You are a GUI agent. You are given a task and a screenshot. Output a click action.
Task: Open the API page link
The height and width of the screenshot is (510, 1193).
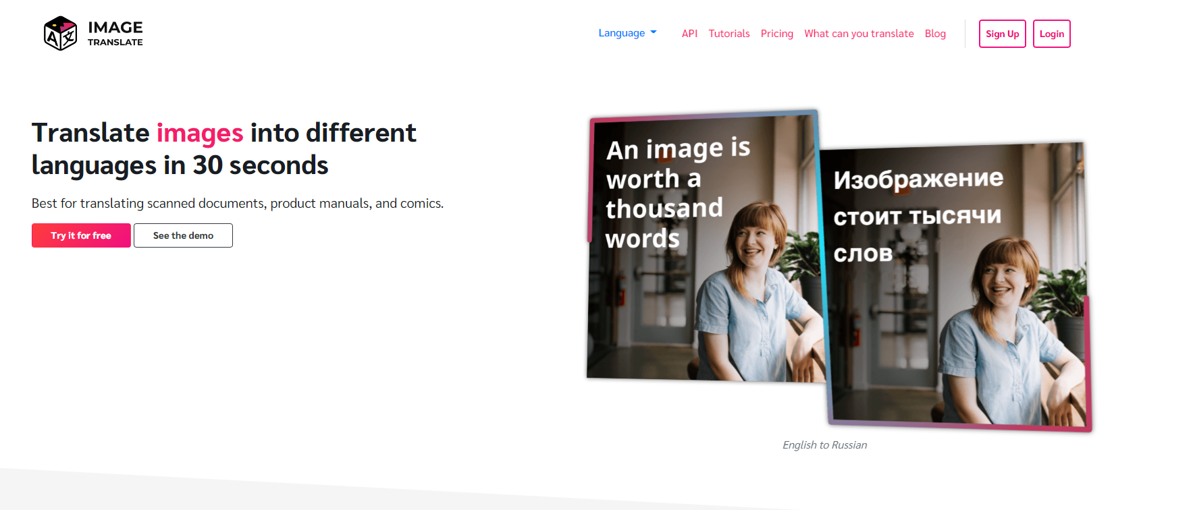(x=689, y=34)
